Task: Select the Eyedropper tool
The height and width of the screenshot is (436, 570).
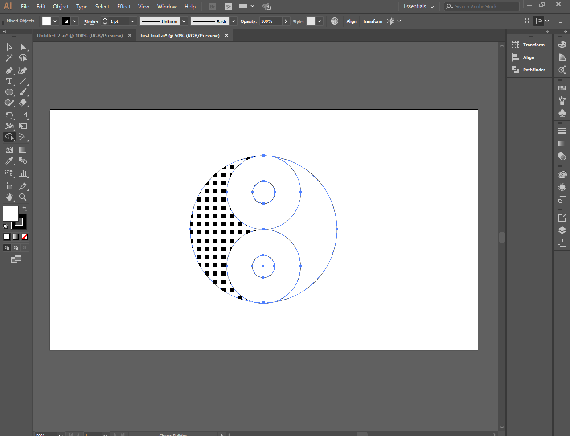Action: 9,160
